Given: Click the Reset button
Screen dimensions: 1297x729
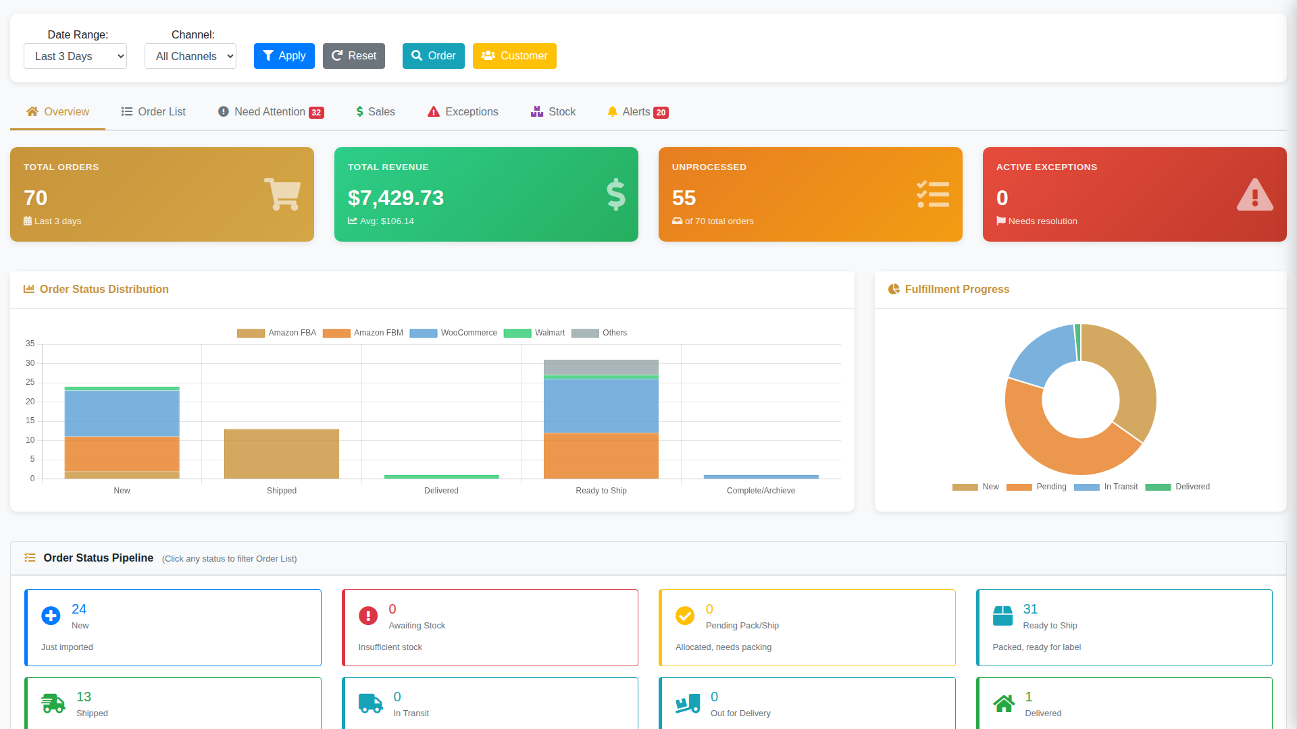Looking at the screenshot, I should pos(353,56).
